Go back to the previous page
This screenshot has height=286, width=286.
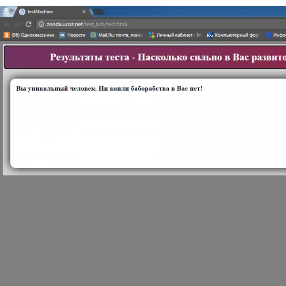click(7, 24)
